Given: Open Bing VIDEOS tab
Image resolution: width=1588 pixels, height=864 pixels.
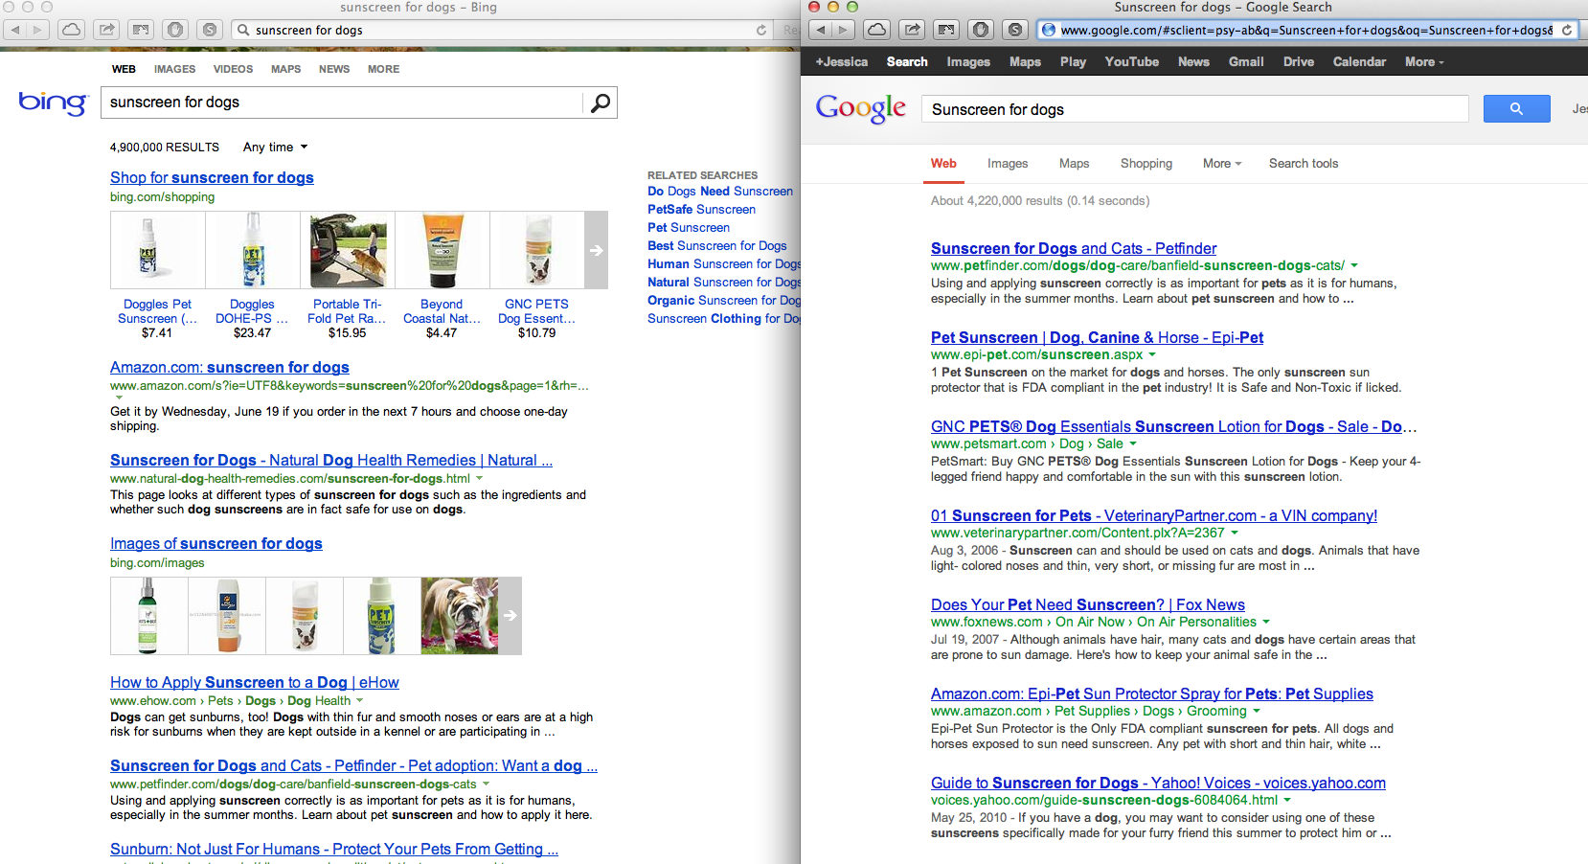Looking at the screenshot, I should point(233,69).
